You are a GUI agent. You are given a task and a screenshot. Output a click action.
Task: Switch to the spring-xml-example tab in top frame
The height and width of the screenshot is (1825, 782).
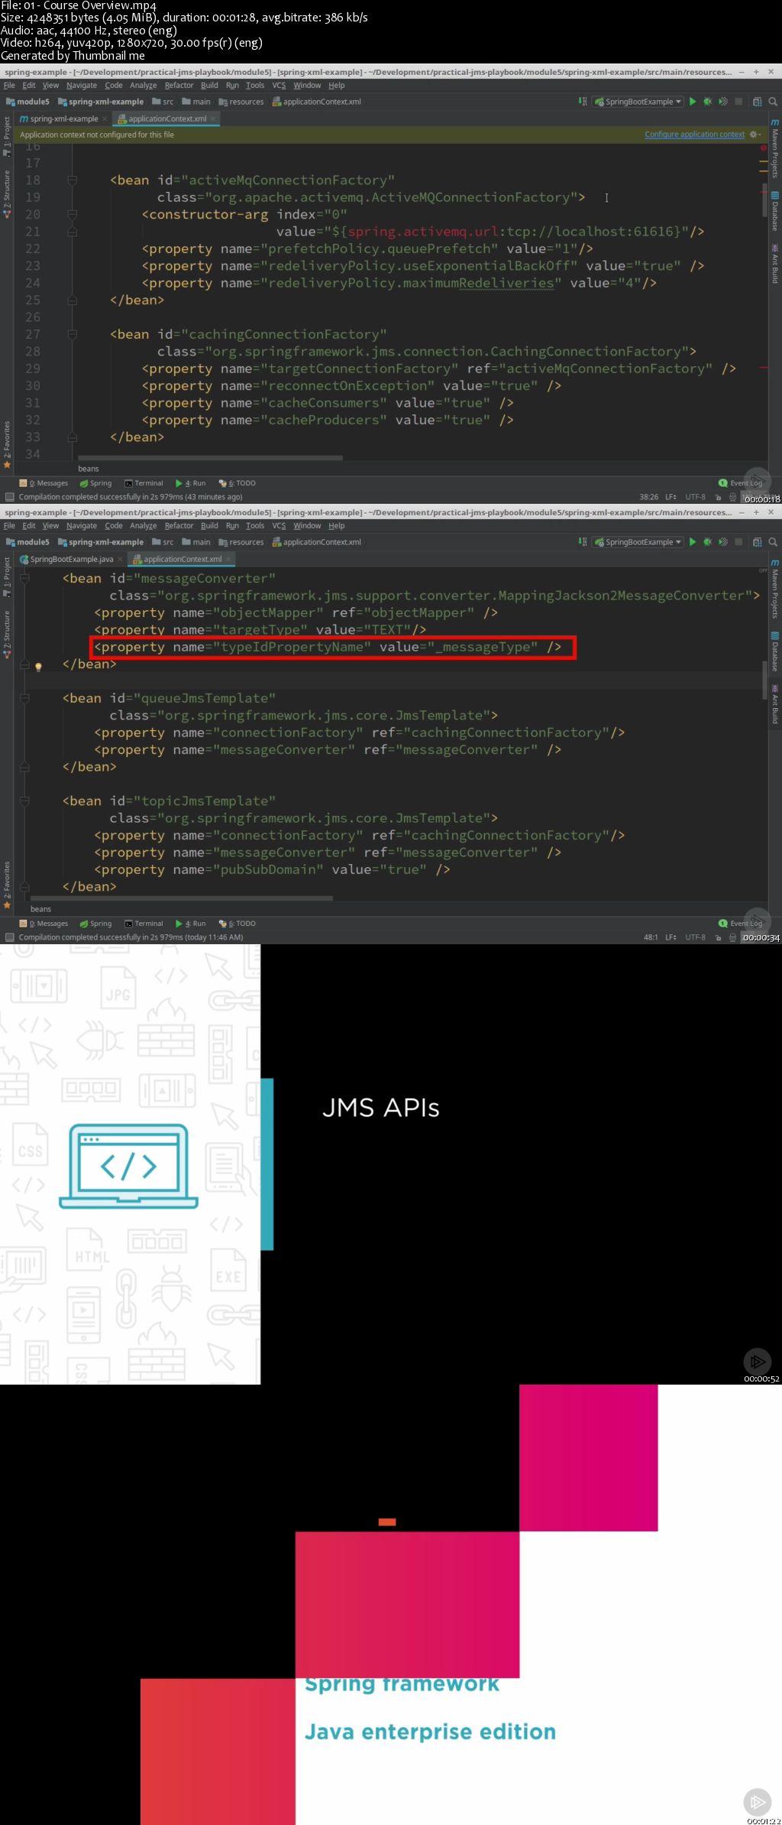point(63,119)
